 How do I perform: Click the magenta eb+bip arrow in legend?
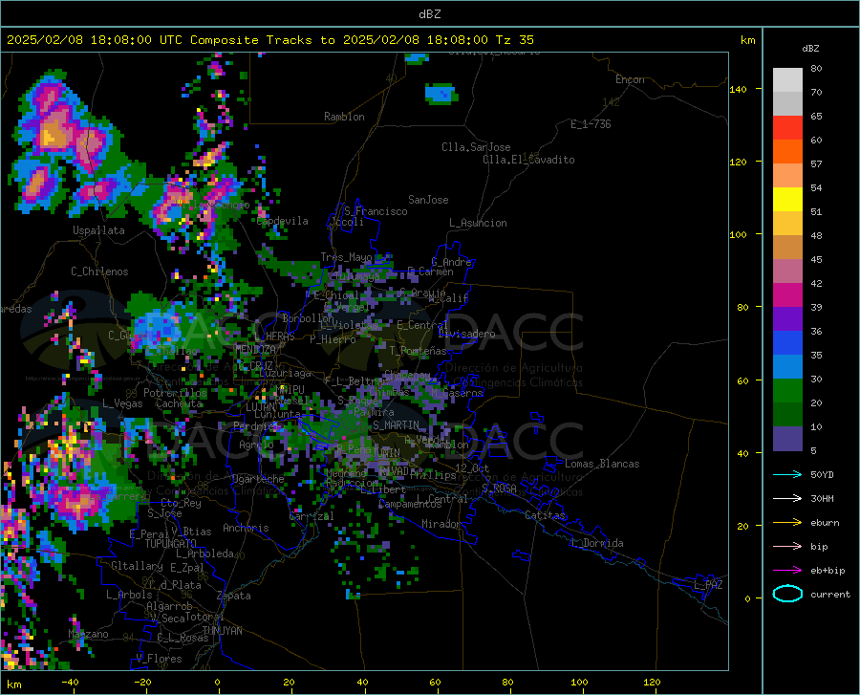787,571
